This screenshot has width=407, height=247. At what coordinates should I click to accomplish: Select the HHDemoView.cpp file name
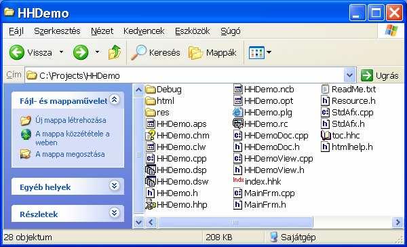[x=279, y=158]
